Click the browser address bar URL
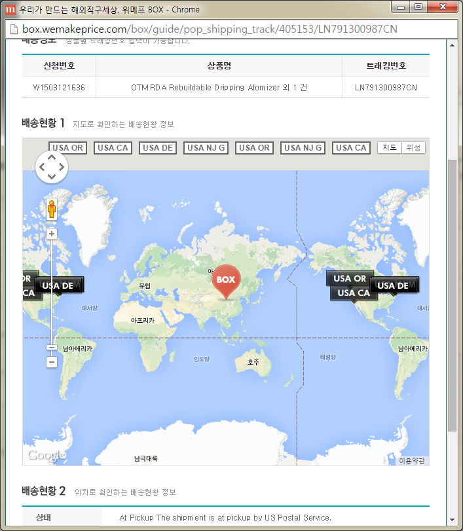This screenshot has width=463, height=531. click(210, 29)
